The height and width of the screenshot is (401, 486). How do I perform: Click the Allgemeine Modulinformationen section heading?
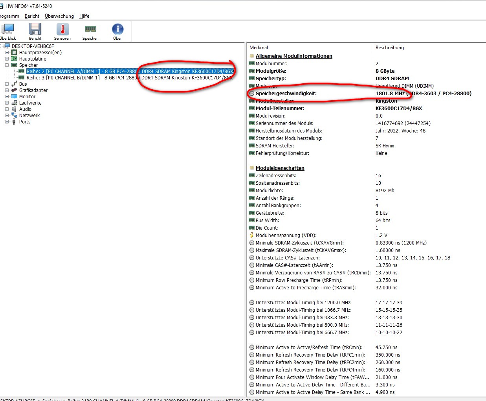click(294, 56)
